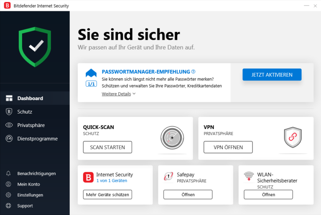Open Mein Konto in the sidebar
The height and width of the screenshot is (215, 321).
coord(35,184)
